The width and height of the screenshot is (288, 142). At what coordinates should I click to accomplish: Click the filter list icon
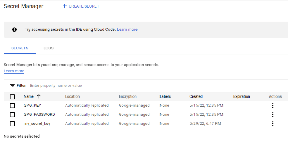click(x=13, y=86)
